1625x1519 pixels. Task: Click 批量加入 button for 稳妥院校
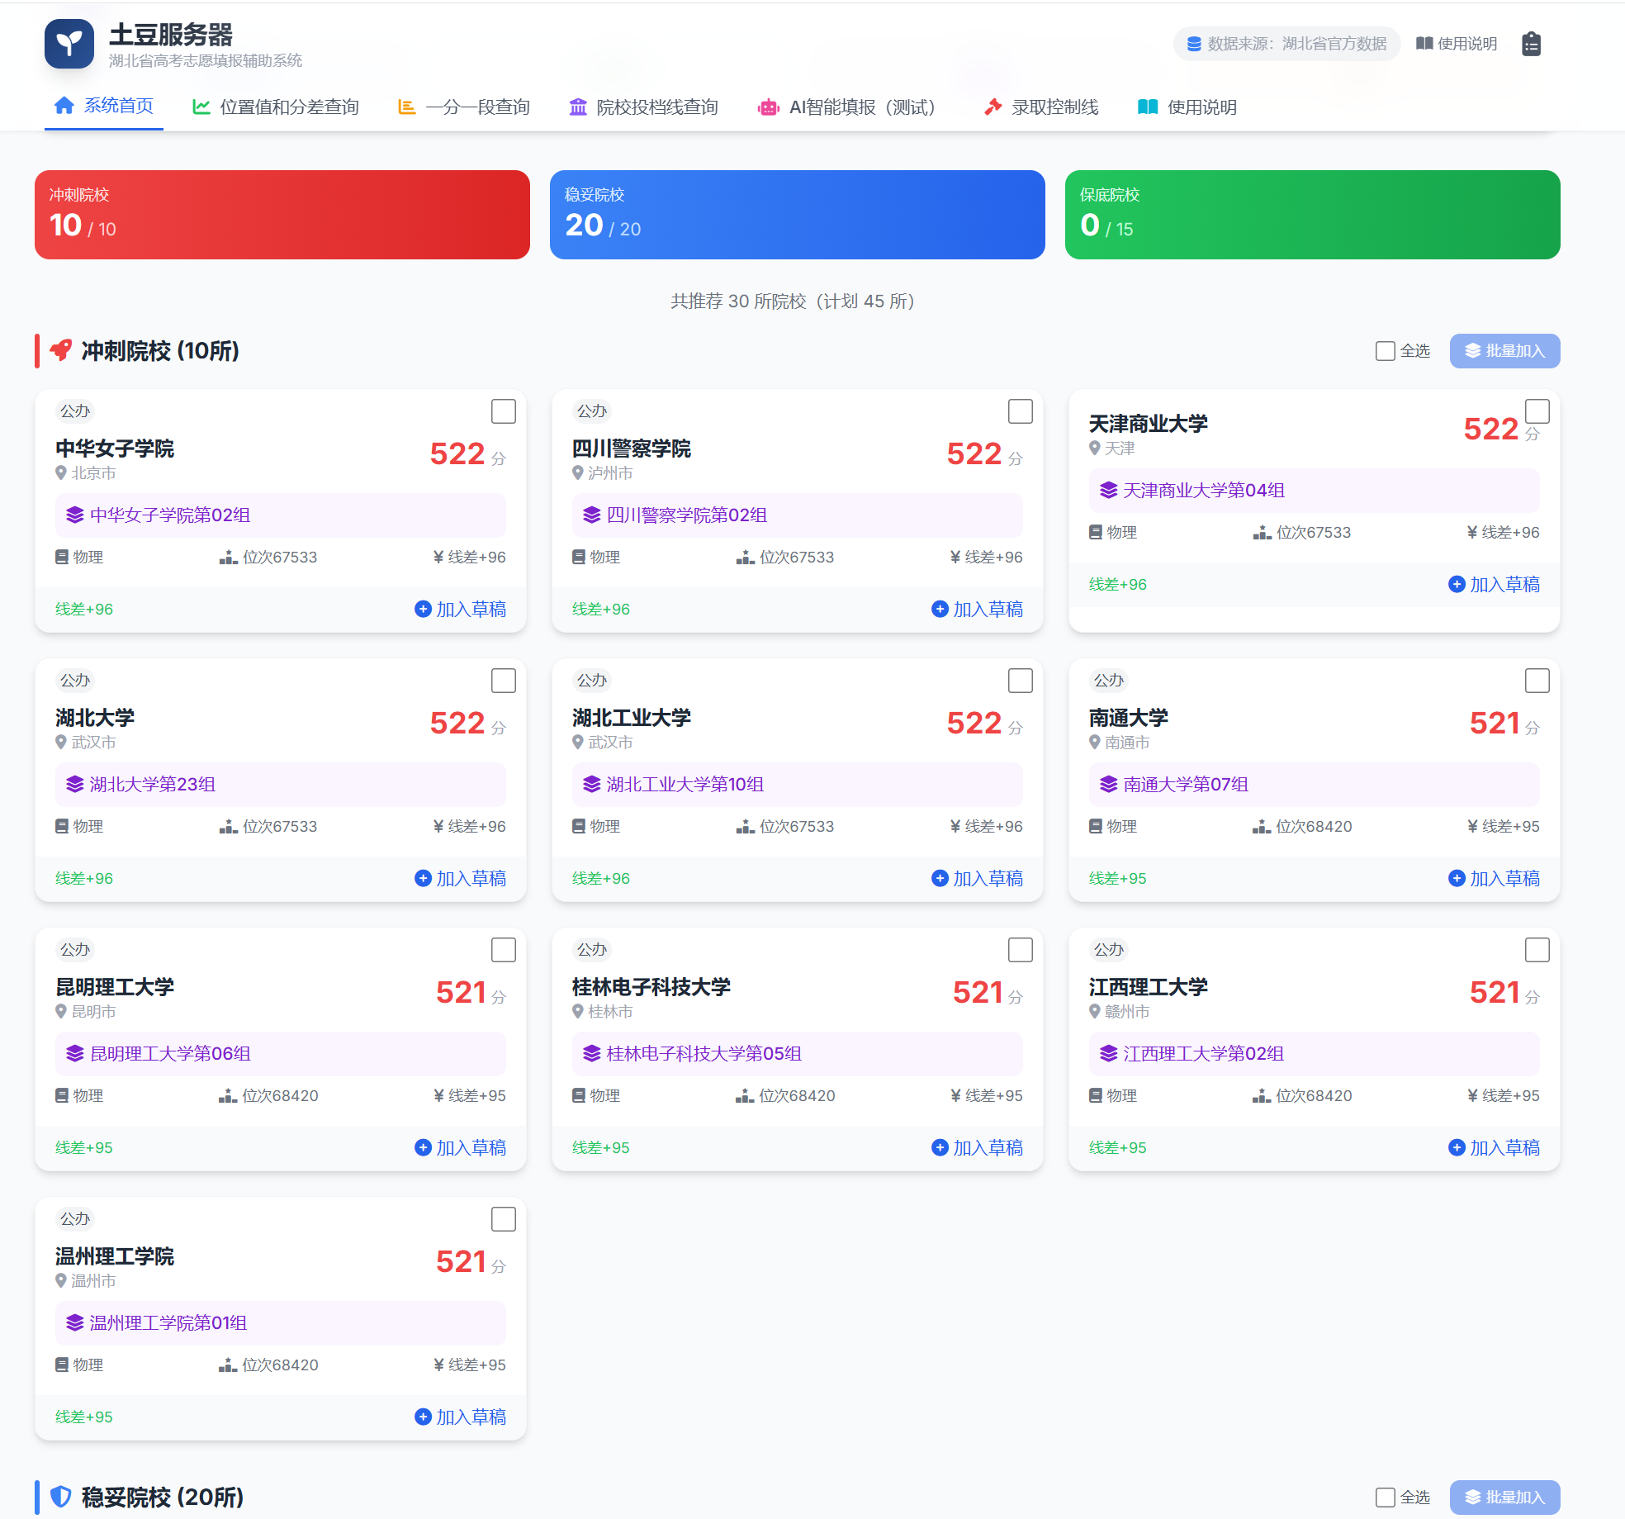coord(1504,1498)
